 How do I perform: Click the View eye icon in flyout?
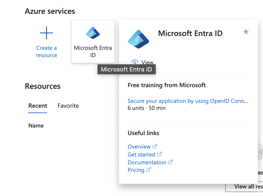point(134,62)
